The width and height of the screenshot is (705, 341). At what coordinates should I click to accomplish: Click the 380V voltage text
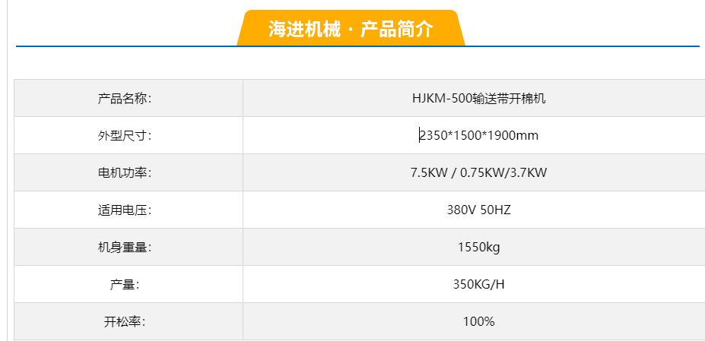tap(462, 210)
